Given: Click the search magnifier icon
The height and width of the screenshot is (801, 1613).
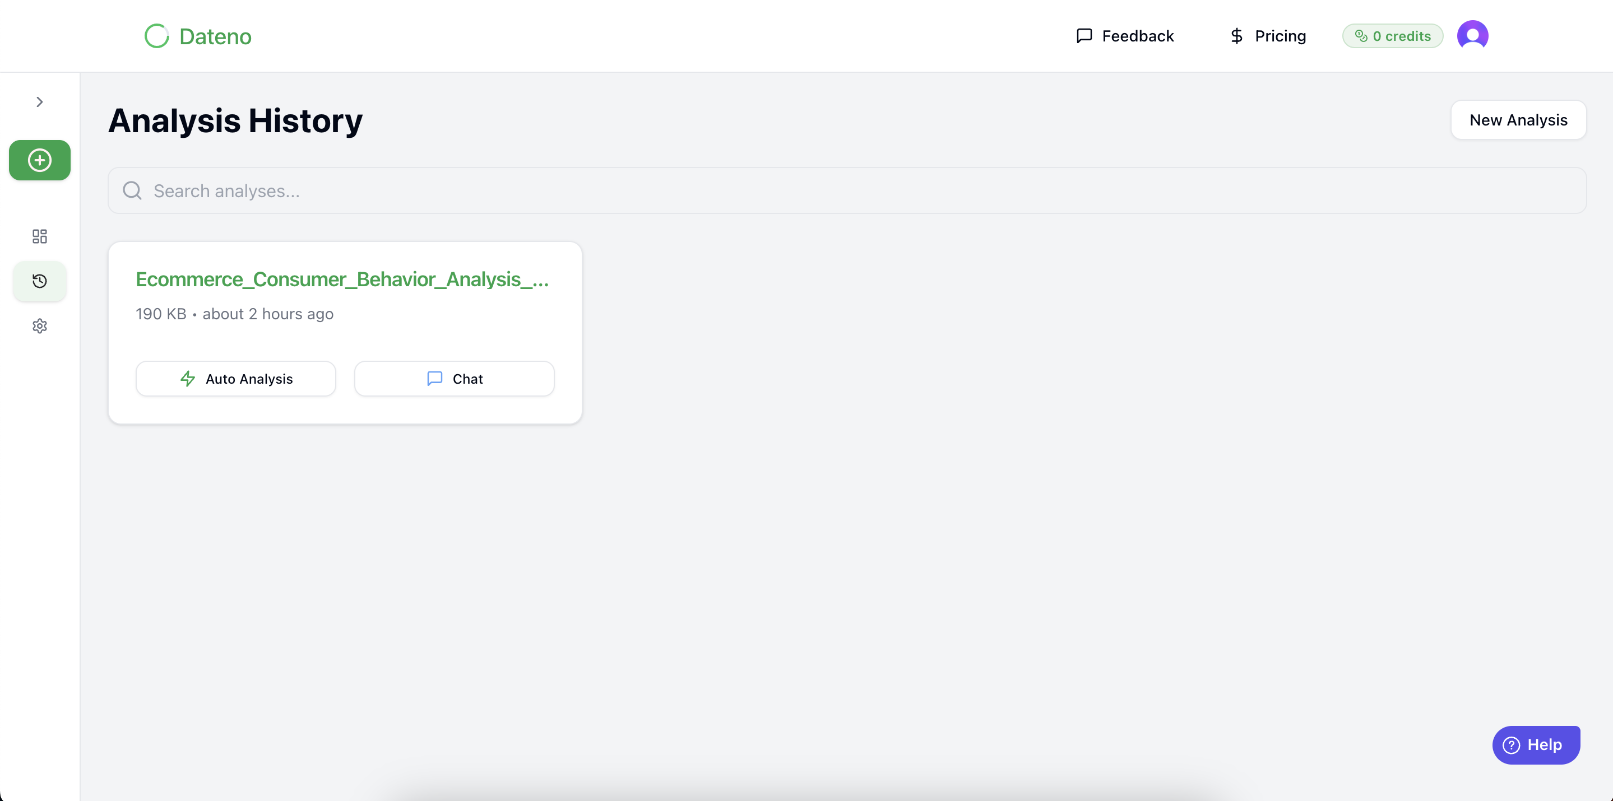Looking at the screenshot, I should point(132,190).
